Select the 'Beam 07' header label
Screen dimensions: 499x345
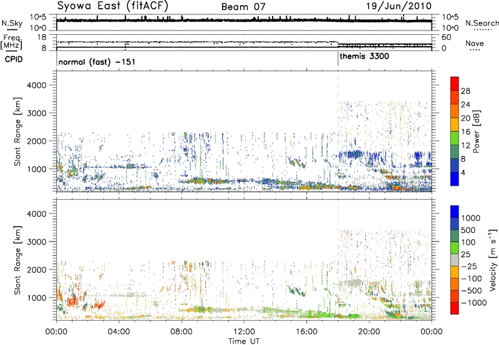click(243, 7)
